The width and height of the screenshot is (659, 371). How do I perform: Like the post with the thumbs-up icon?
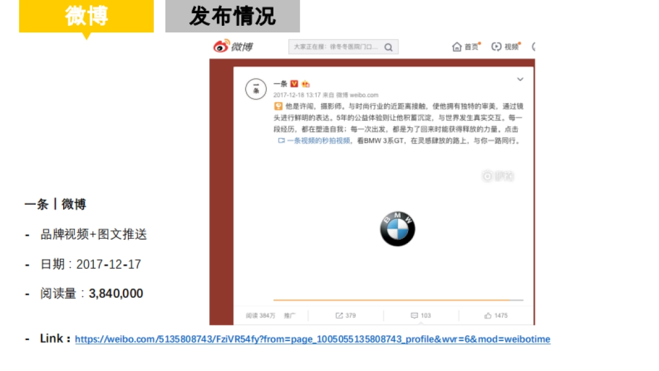[488, 315]
